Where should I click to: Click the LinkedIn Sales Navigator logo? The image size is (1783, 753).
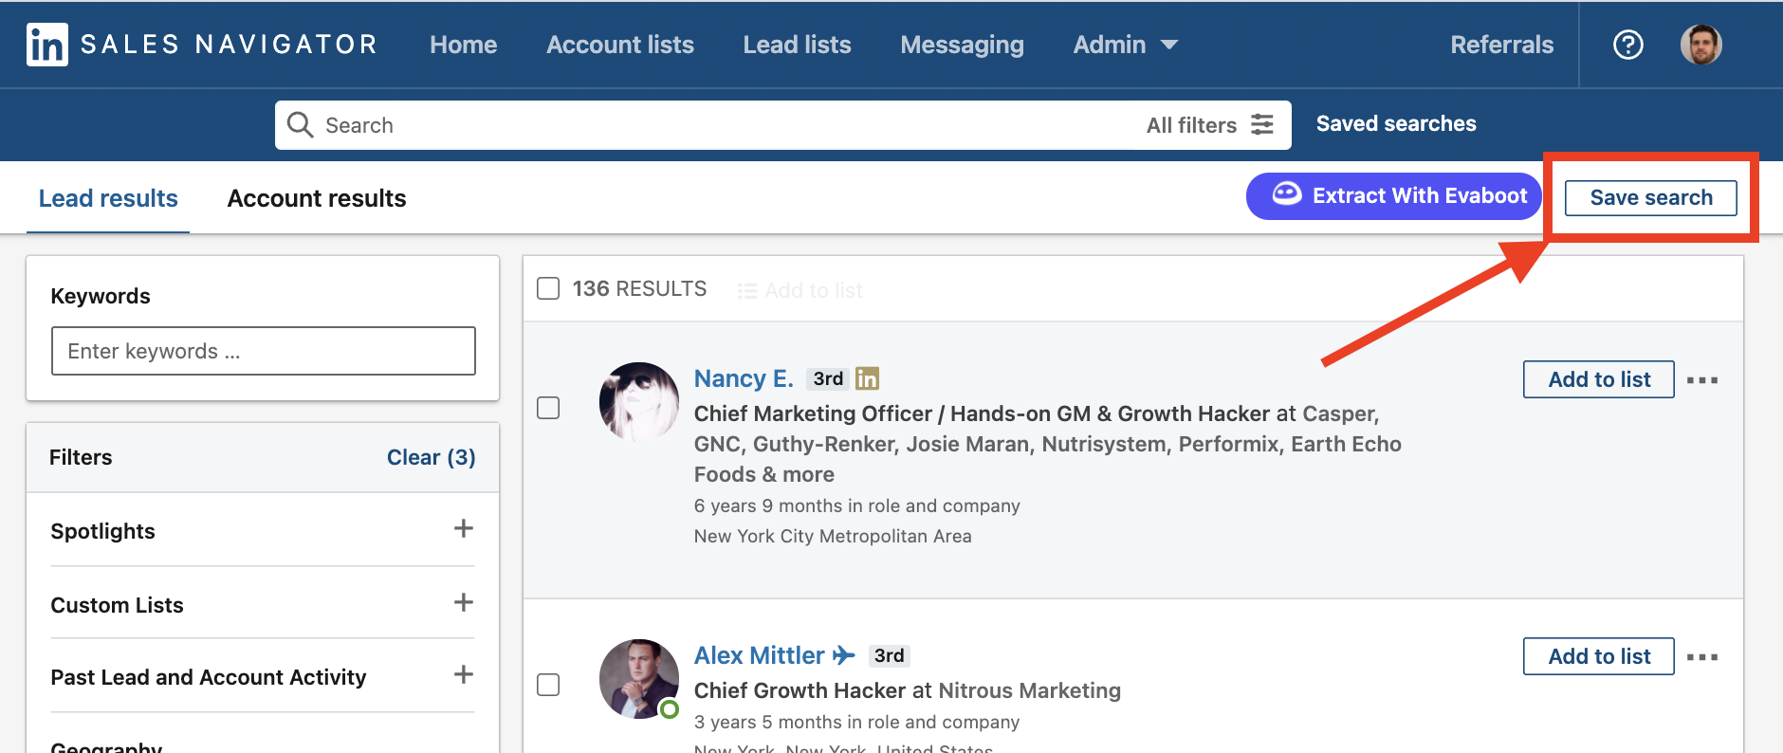202,45
